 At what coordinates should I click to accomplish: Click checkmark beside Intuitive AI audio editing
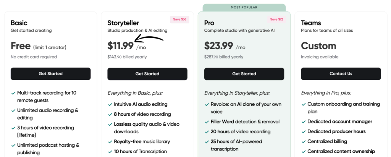110,104
